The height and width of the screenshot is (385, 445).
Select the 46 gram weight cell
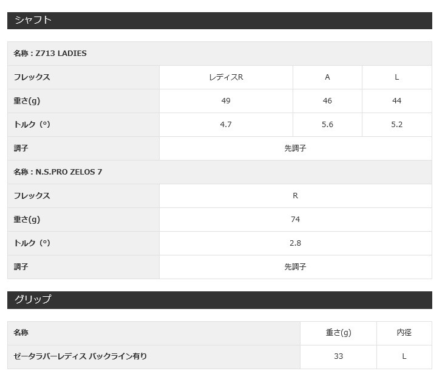(x=327, y=101)
